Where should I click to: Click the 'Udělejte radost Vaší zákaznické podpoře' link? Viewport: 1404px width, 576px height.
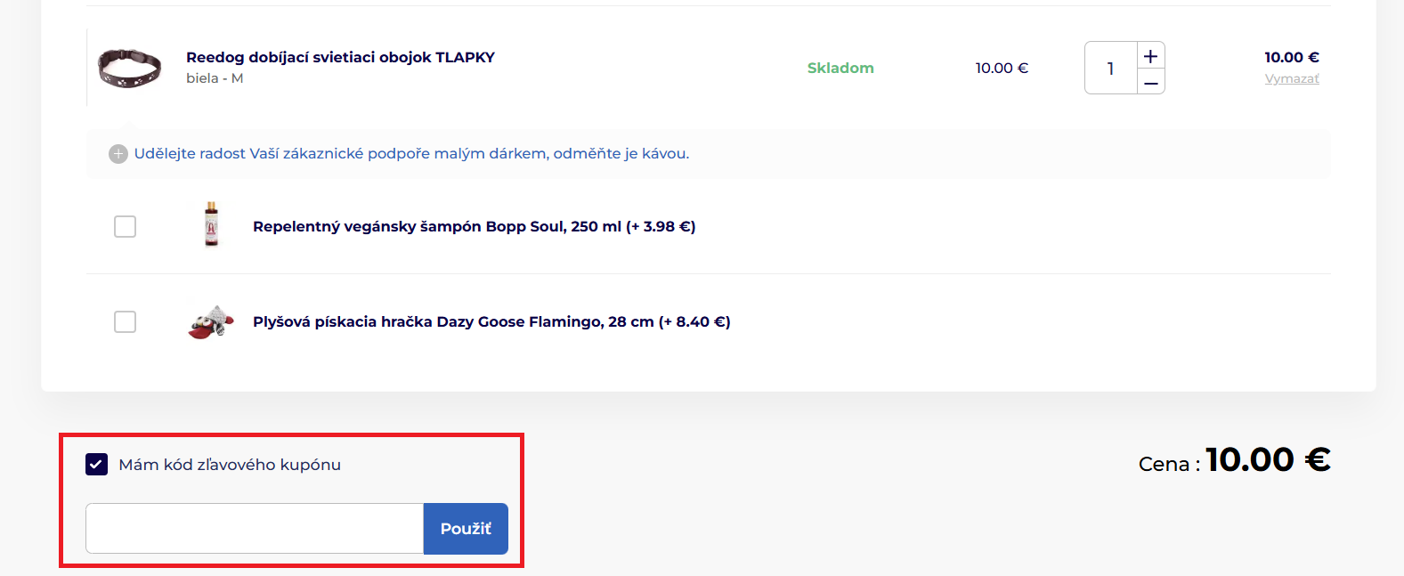(x=411, y=154)
